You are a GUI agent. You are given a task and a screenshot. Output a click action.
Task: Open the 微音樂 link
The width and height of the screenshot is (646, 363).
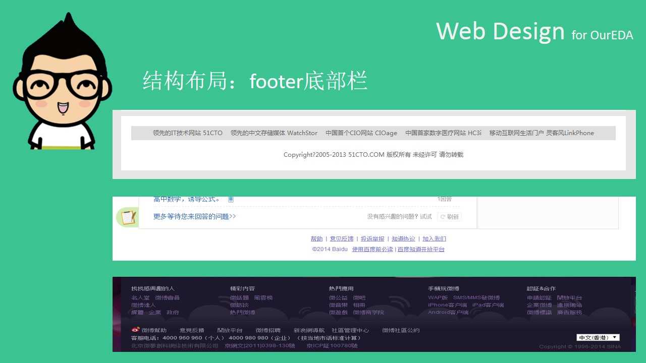click(338, 305)
